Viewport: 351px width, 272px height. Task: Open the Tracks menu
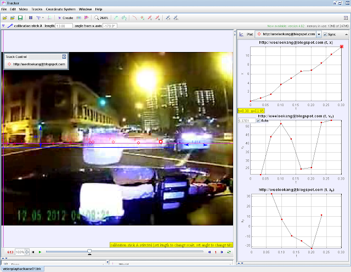coord(37,9)
